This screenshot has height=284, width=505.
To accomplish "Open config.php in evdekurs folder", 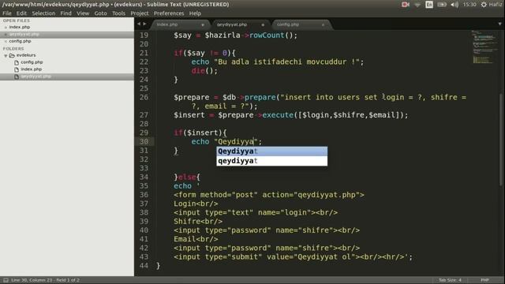I will point(32,62).
